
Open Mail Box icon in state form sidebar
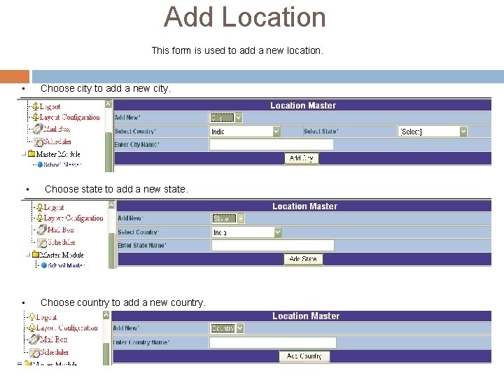(42, 230)
